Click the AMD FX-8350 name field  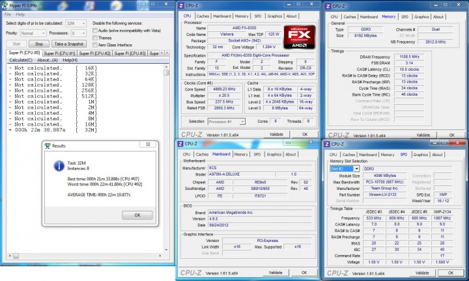(x=244, y=28)
